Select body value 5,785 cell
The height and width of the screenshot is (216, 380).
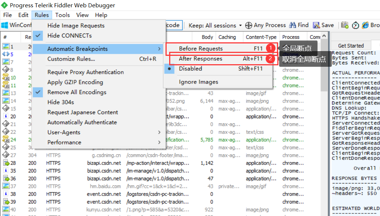click(207, 140)
